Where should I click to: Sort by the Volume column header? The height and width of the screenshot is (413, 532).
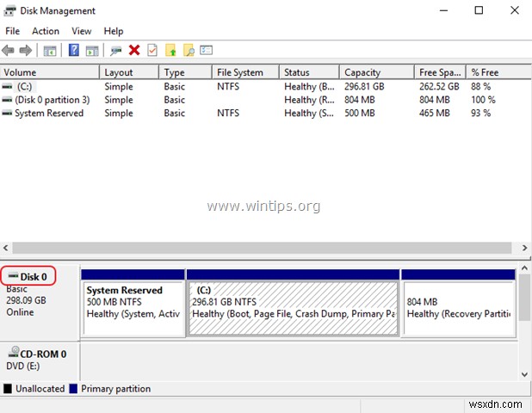[x=50, y=72]
